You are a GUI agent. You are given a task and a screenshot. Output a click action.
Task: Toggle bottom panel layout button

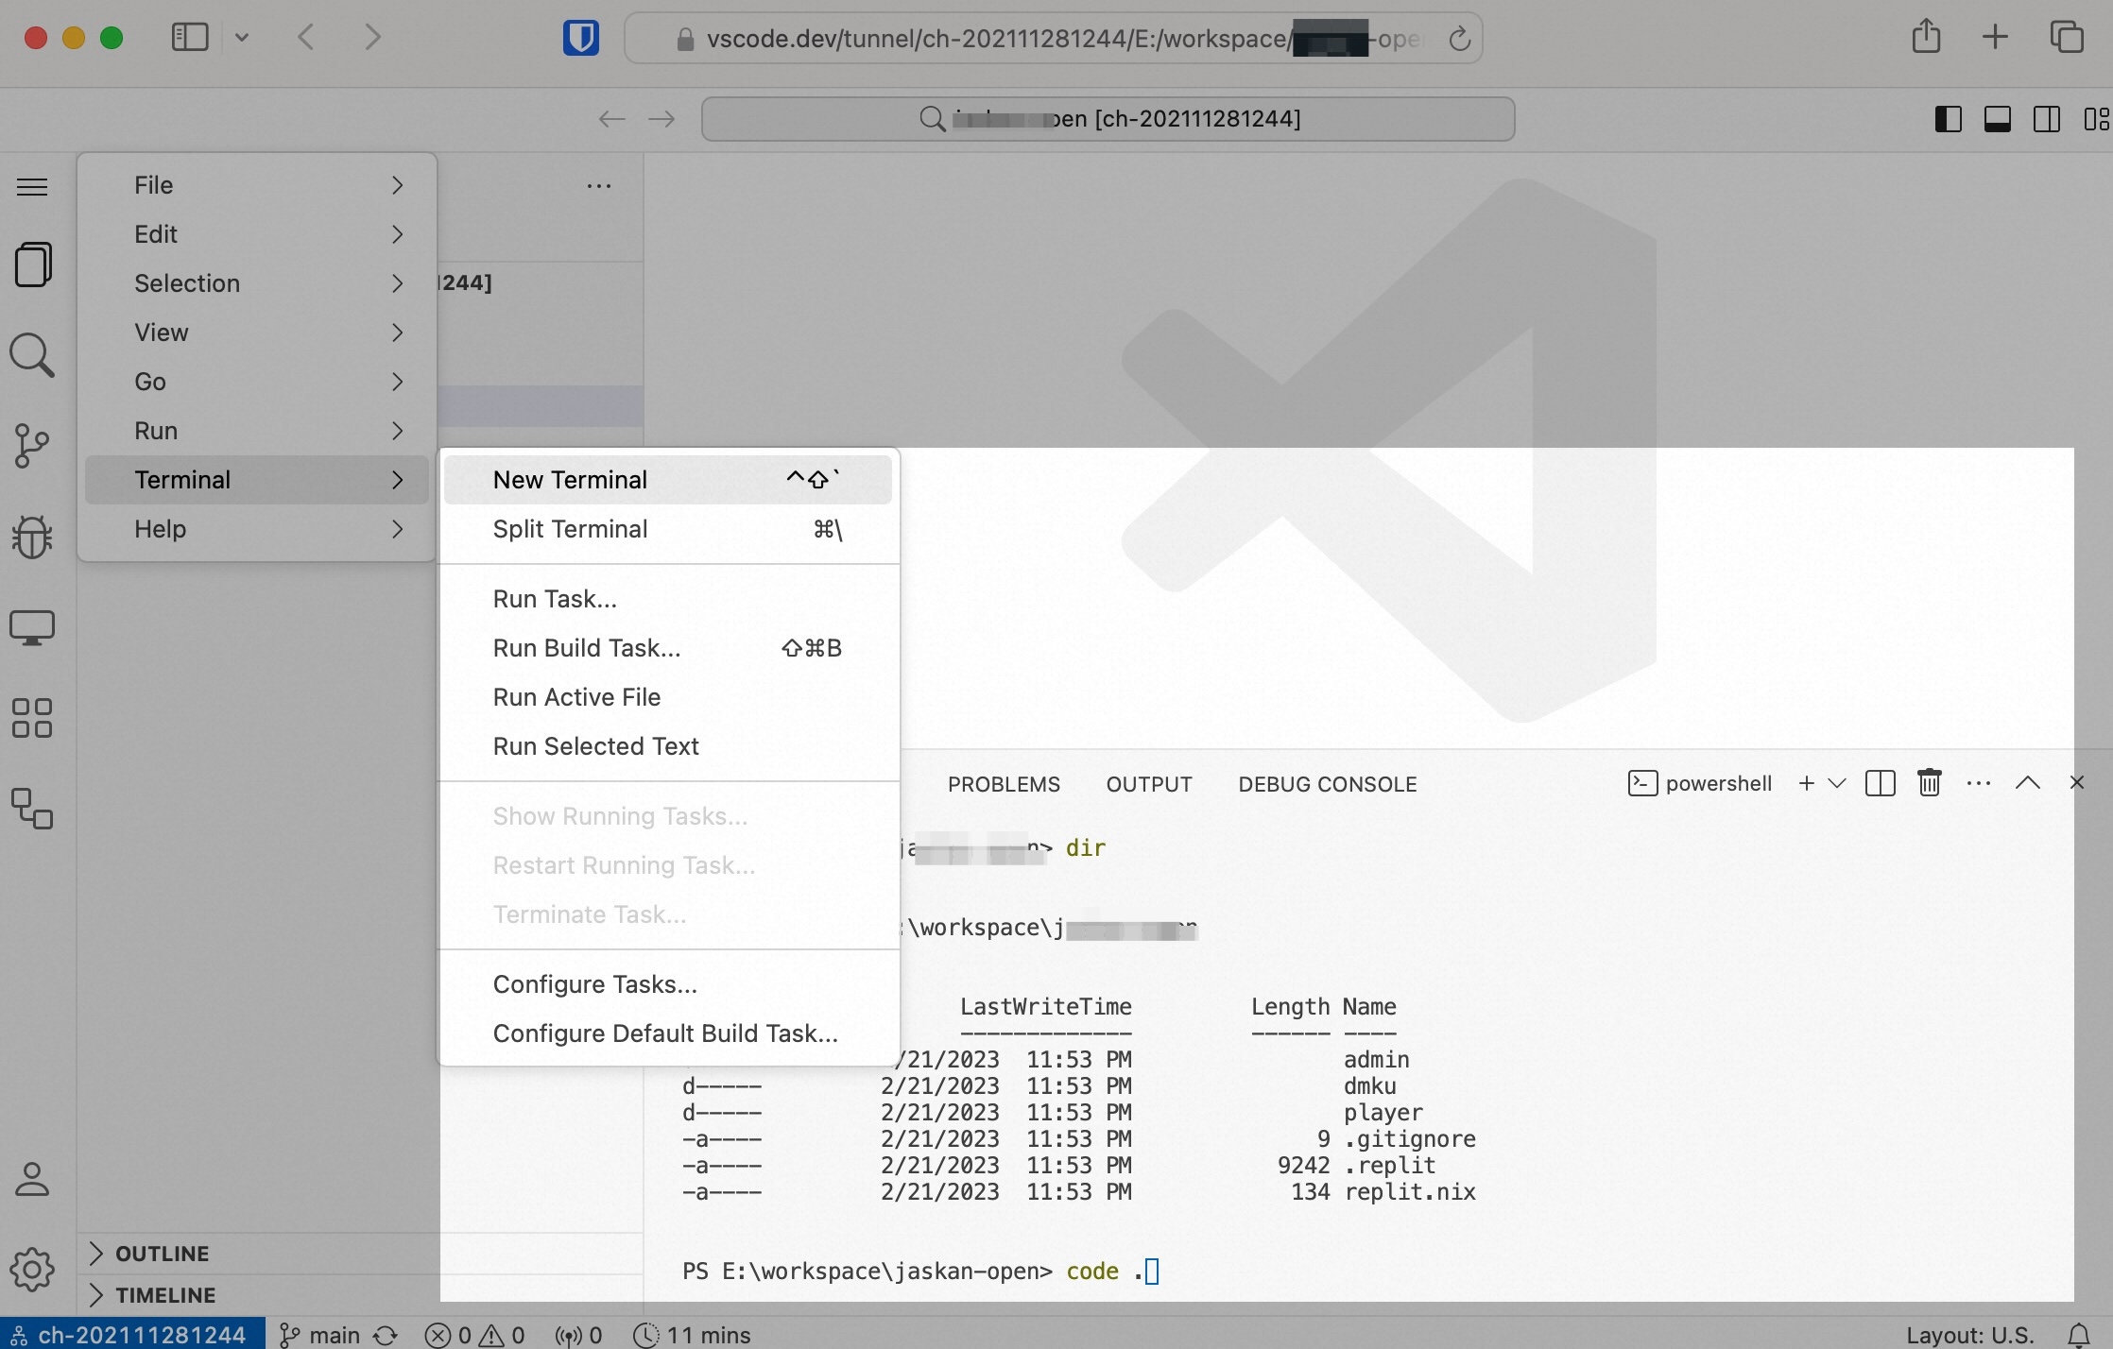[1997, 119]
